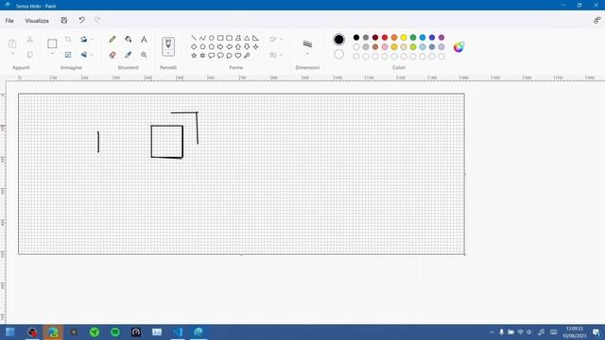Click the greyed Redo arrow
Screen dimensions: 605x340
[97, 21]
